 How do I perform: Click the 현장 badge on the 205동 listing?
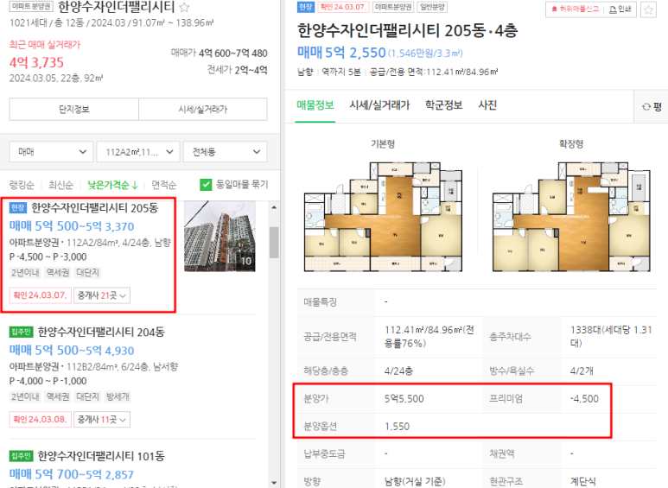[18, 208]
